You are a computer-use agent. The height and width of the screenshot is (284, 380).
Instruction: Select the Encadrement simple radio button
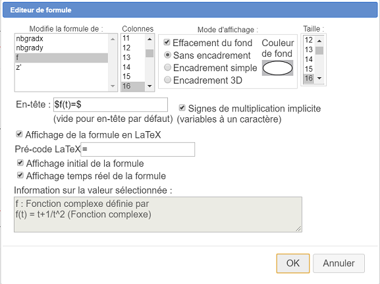click(x=167, y=67)
